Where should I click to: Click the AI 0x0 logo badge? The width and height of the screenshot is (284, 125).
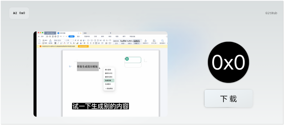pos(19,13)
